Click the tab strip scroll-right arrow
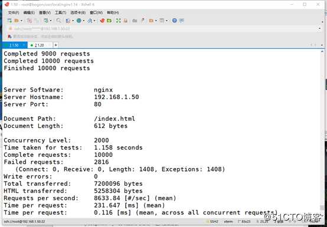The width and height of the screenshot is (327, 227). tap(316, 45)
